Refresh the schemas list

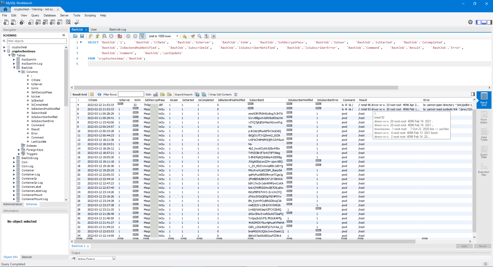(x=64, y=35)
